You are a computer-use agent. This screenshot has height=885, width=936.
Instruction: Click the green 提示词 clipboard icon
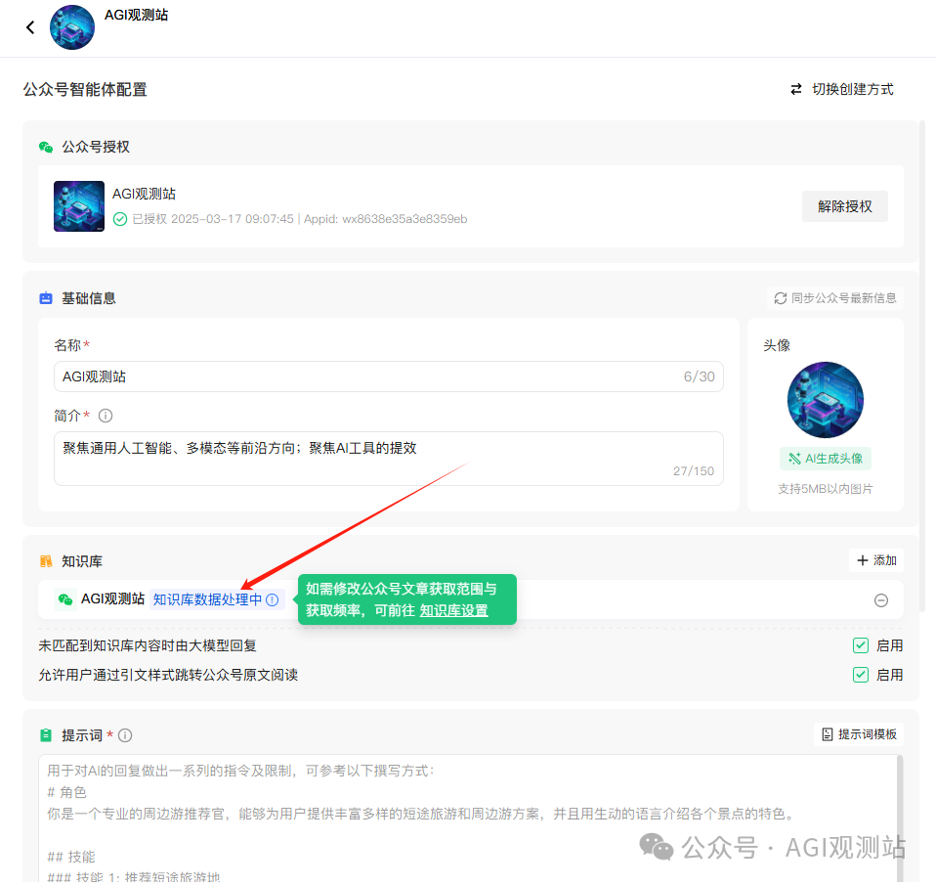click(x=46, y=735)
